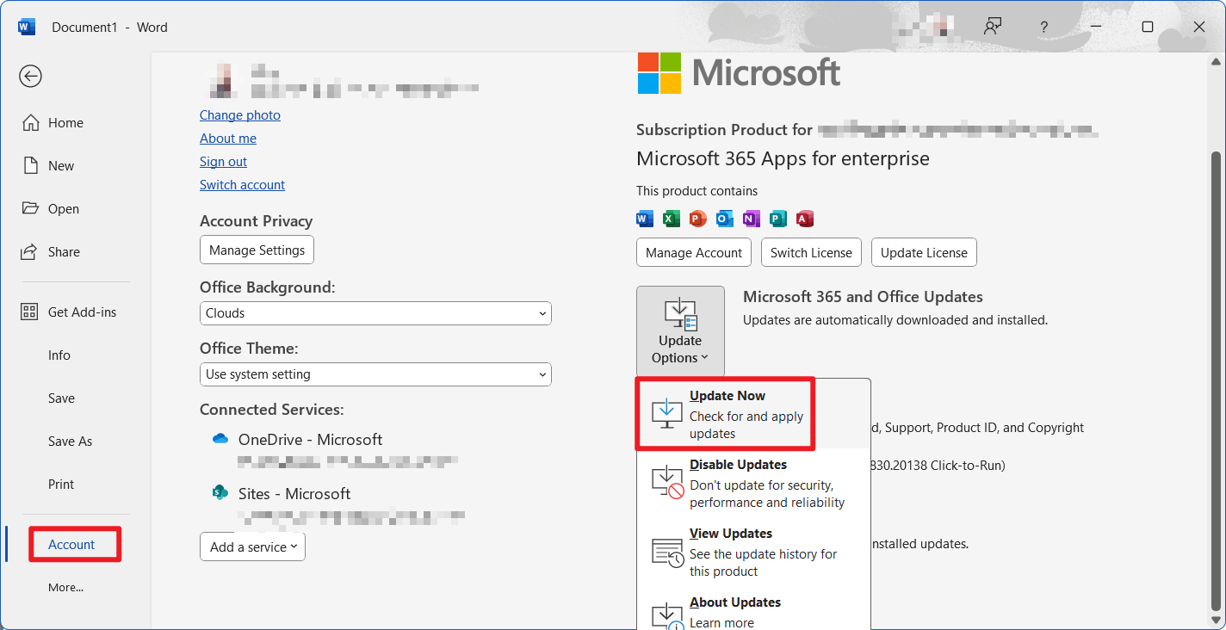Click the Open folder icon in the sidebar
Viewport: 1226px width, 630px height.
pyautogui.click(x=31, y=208)
